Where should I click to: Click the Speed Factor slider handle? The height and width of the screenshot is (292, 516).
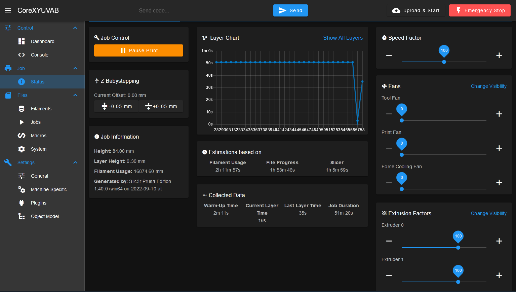[x=444, y=62]
